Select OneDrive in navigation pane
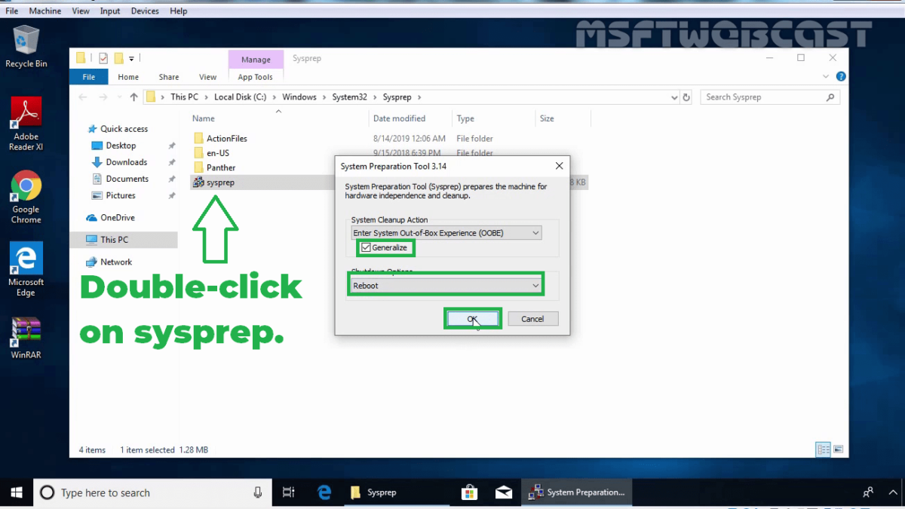Screen dimensions: 905x509 [117, 217]
